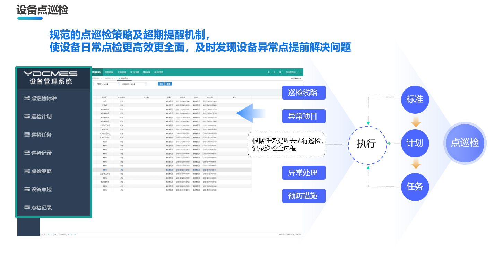Screen dimensions: 494x258
Task: Click the 预防措施 label button
Action: coord(304,196)
